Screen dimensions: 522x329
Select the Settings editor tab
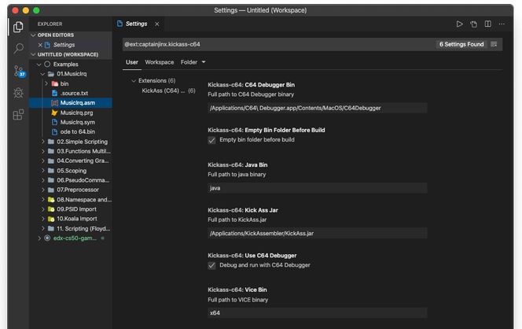click(x=136, y=24)
